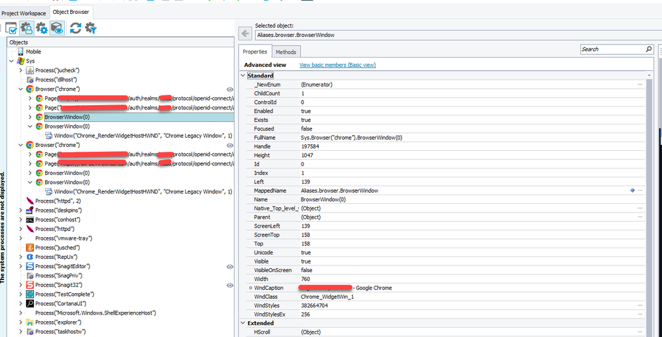Screen dimensions: 662x337
Task: Select Process("CortanaUI") in the tree
Action: tap(61, 303)
